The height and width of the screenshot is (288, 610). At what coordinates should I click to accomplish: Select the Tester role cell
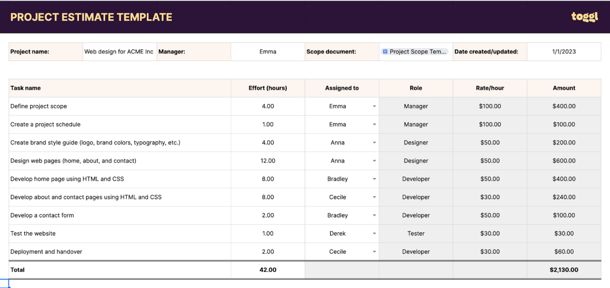click(416, 233)
